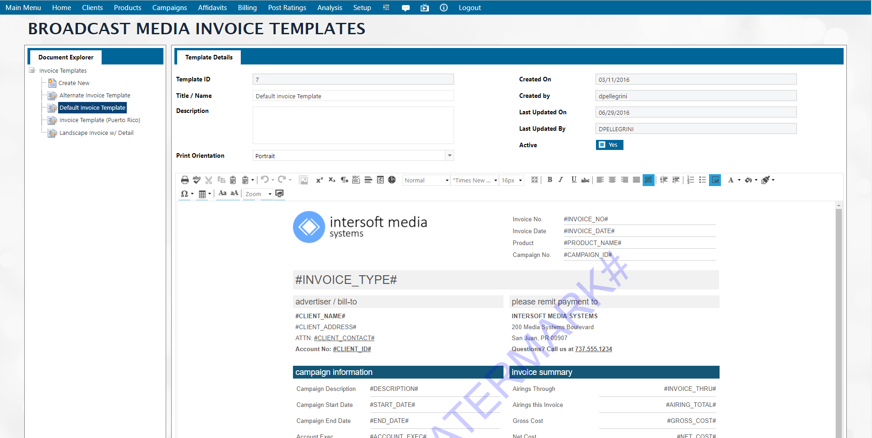Screen dimensions: 872x438
Task: Run the spell check tool
Action: pos(196,180)
